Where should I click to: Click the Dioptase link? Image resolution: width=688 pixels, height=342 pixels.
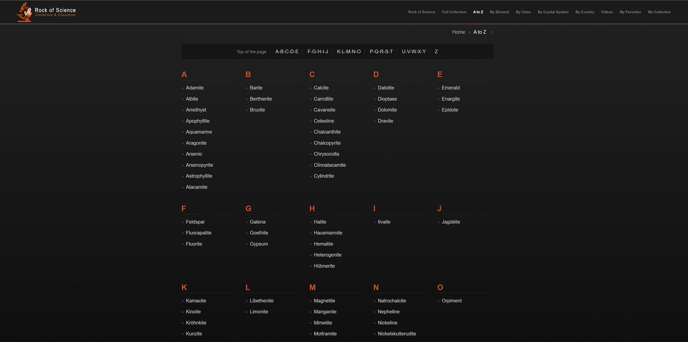[x=387, y=99]
